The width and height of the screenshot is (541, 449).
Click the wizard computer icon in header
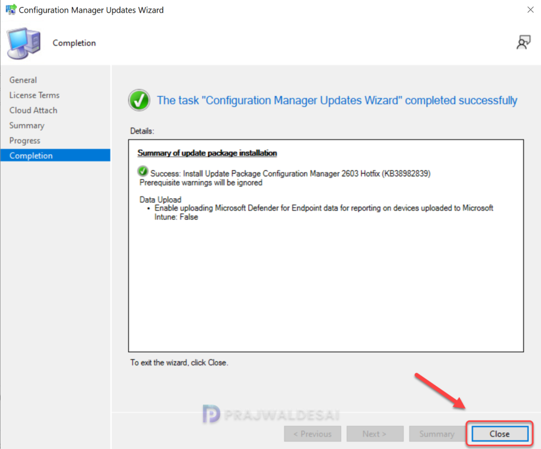tap(23, 43)
